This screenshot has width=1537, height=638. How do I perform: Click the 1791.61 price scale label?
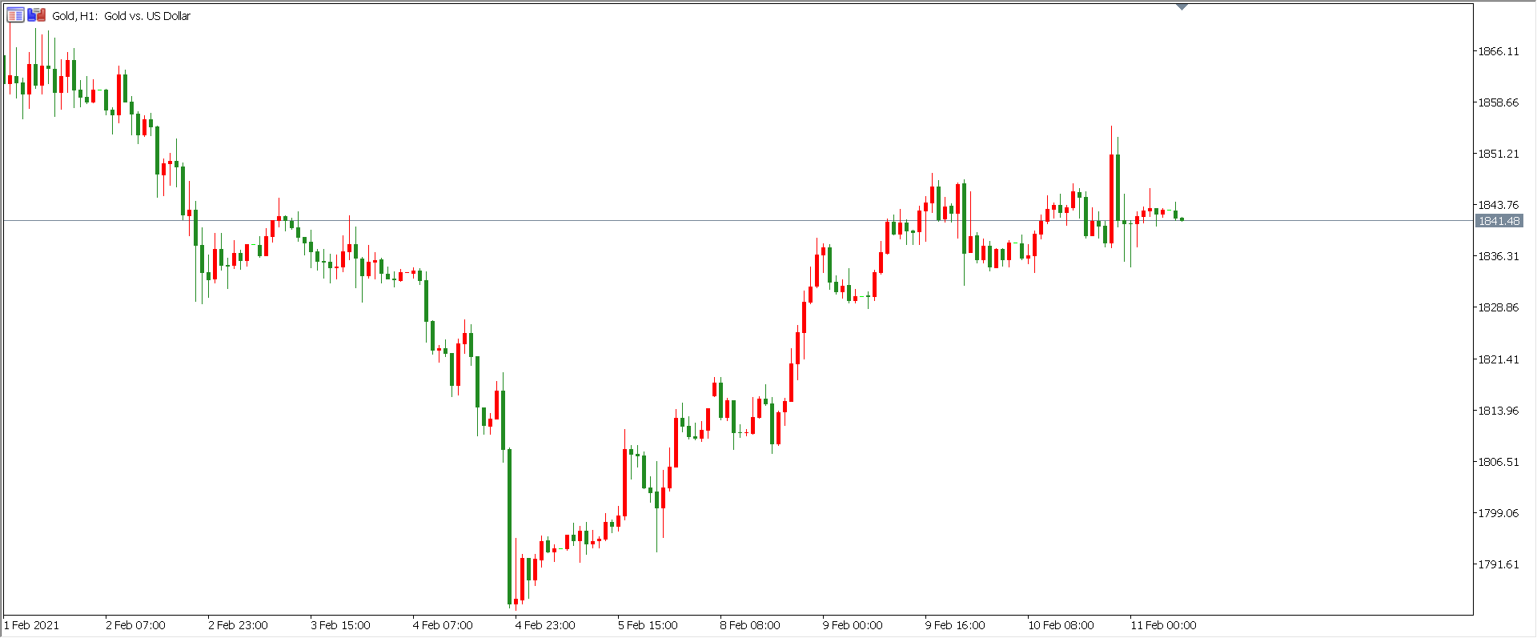pyautogui.click(x=1498, y=564)
